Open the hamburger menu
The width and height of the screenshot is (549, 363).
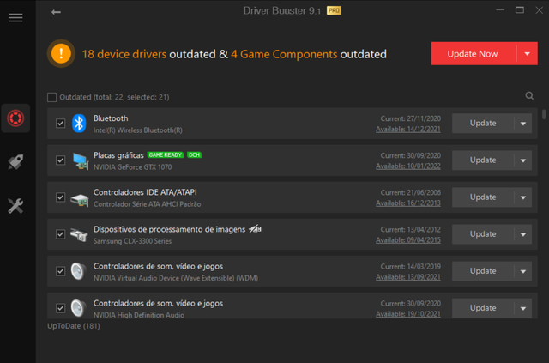click(x=15, y=17)
